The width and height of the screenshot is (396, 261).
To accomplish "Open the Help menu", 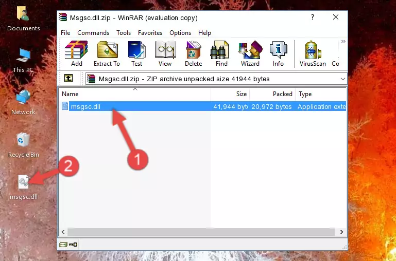I will tap(204, 33).
